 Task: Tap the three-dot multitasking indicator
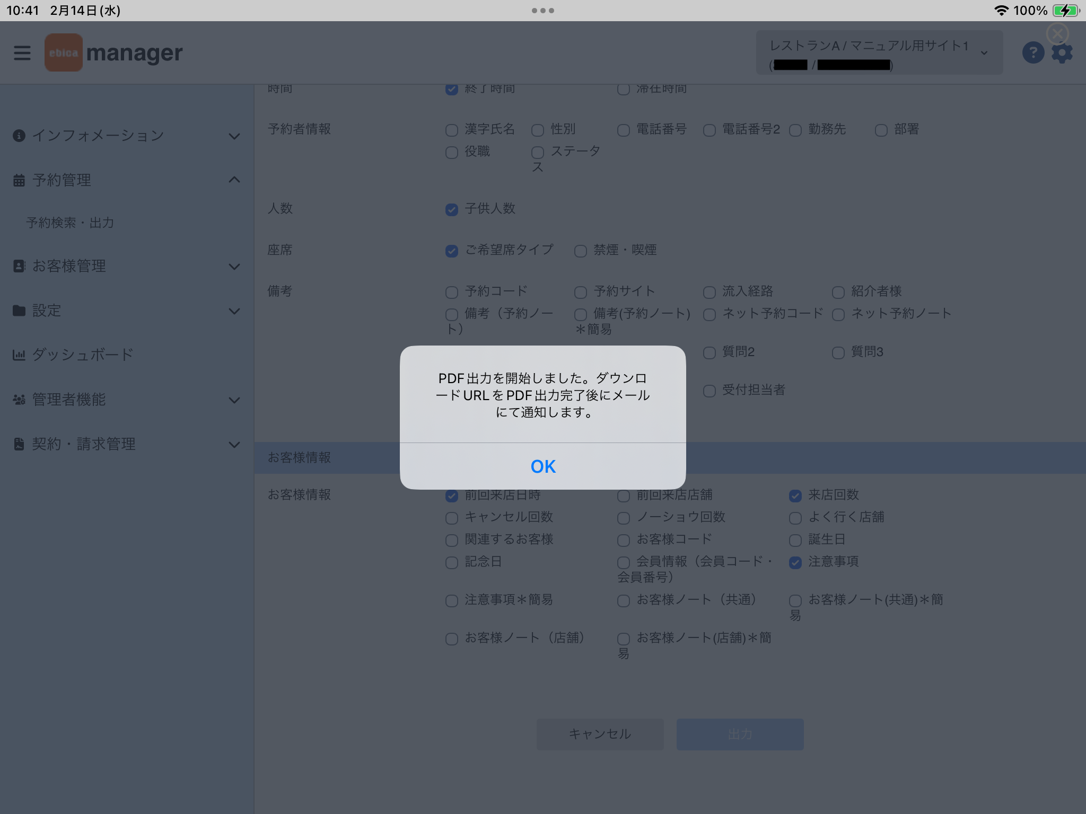point(543,11)
